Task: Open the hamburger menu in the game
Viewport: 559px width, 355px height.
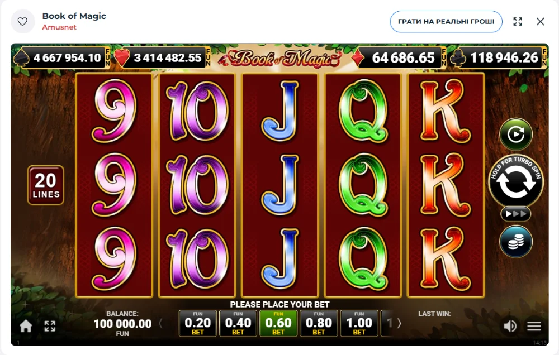Action: click(x=534, y=326)
